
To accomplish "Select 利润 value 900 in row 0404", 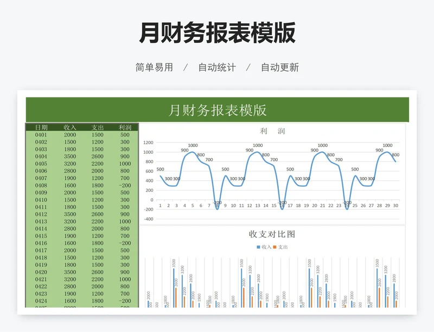I will tap(125, 156).
